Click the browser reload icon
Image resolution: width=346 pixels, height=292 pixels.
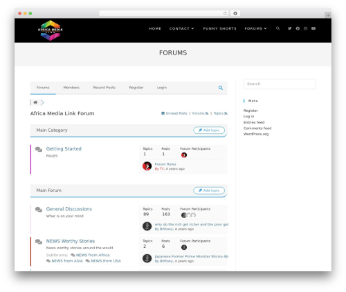[225, 13]
